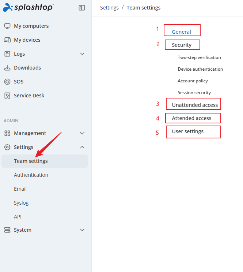
Task: Click the Service Desk icon
Action: tap(7, 96)
